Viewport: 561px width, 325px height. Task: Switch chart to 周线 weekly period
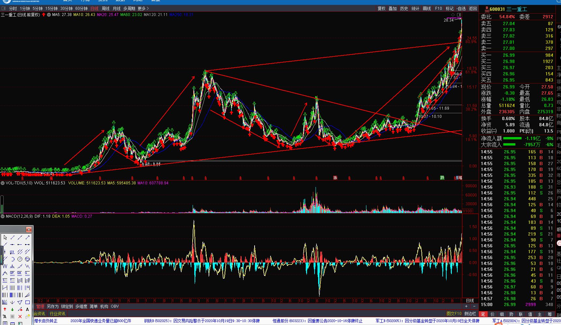[x=106, y=8]
